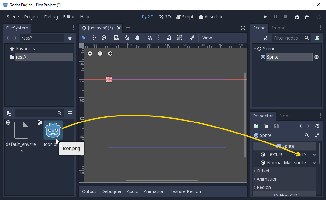The height and width of the screenshot is (200, 326).
Task: Switch to the 3D workspace
Action: (165, 17)
